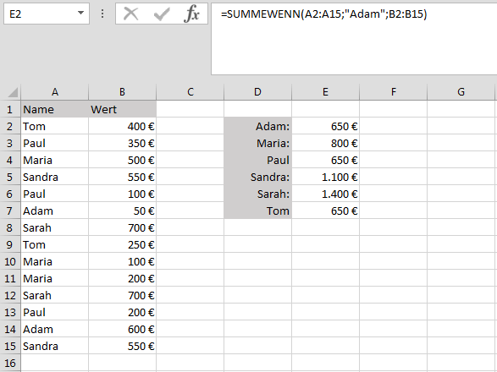
Task: Select column G header
Action: 461,92
